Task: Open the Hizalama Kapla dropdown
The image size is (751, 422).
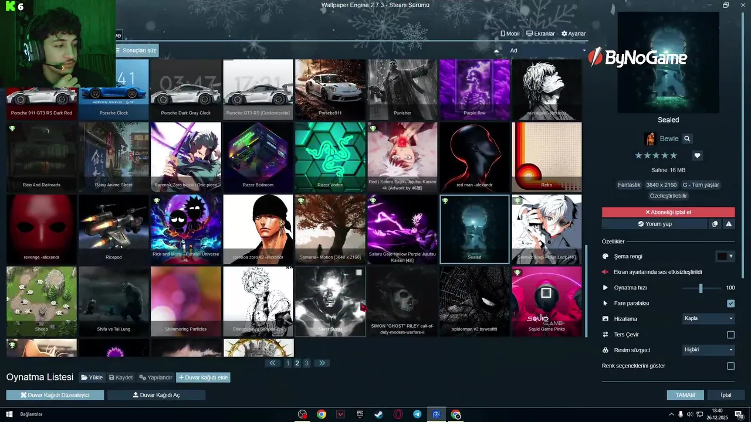Action: pos(709,319)
